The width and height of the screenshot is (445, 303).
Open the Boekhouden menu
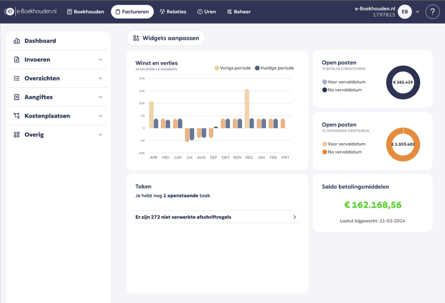(x=85, y=12)
